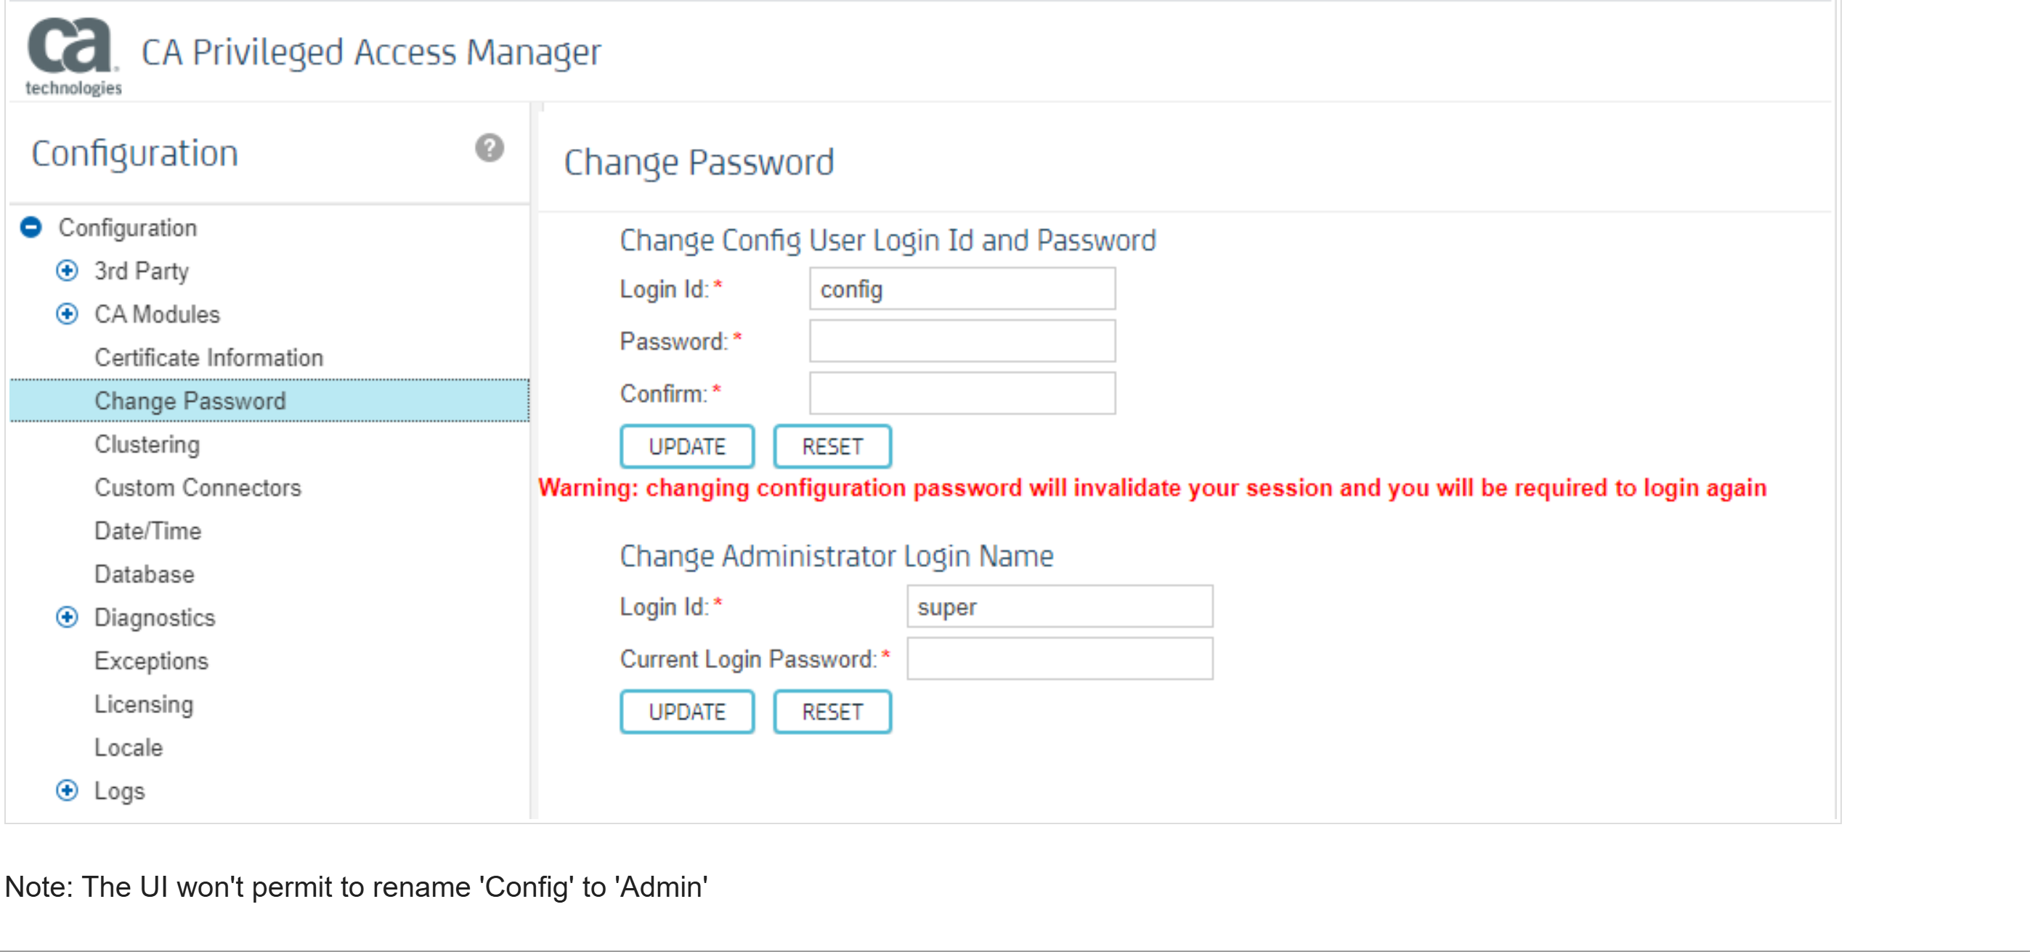Focus the Config User Password field
Screen dimensions: 2030x952
[x=962, y=341]
